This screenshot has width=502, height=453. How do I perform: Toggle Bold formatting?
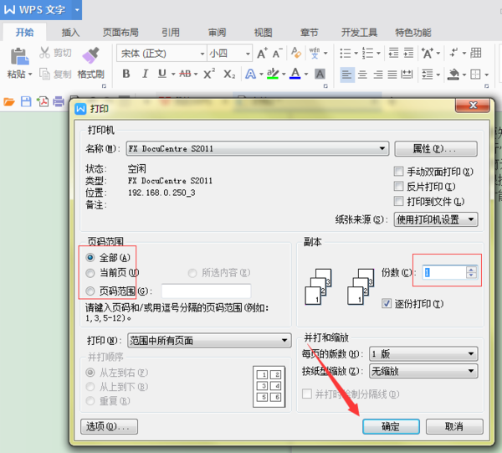pyautogui.click(x=126, y=74)
